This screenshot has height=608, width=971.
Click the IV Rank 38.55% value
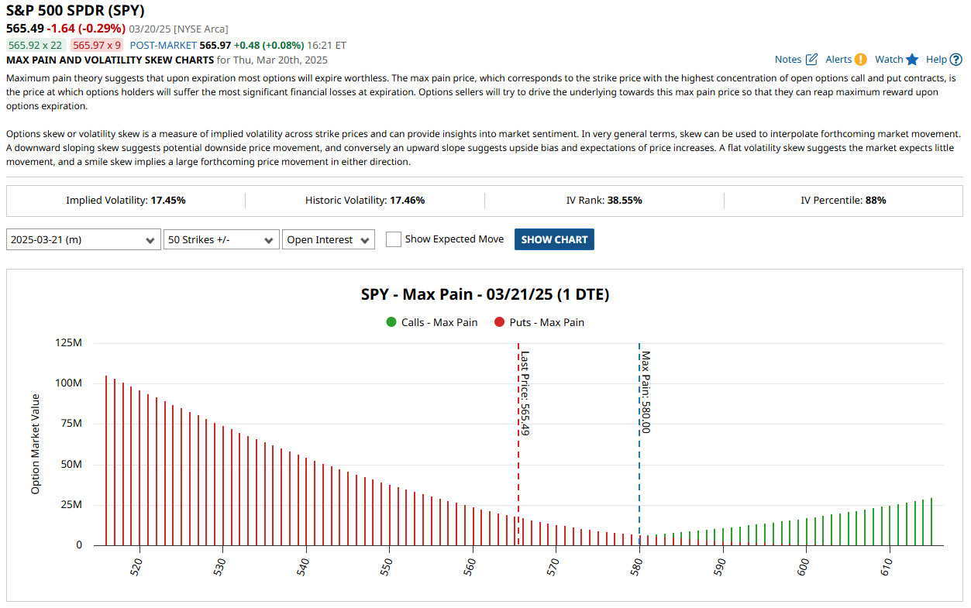[x=625, y=200]
